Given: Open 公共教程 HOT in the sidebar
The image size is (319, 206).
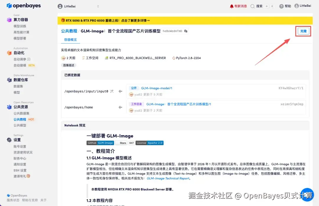Looking at the screenshot, I should click(24, 119).
